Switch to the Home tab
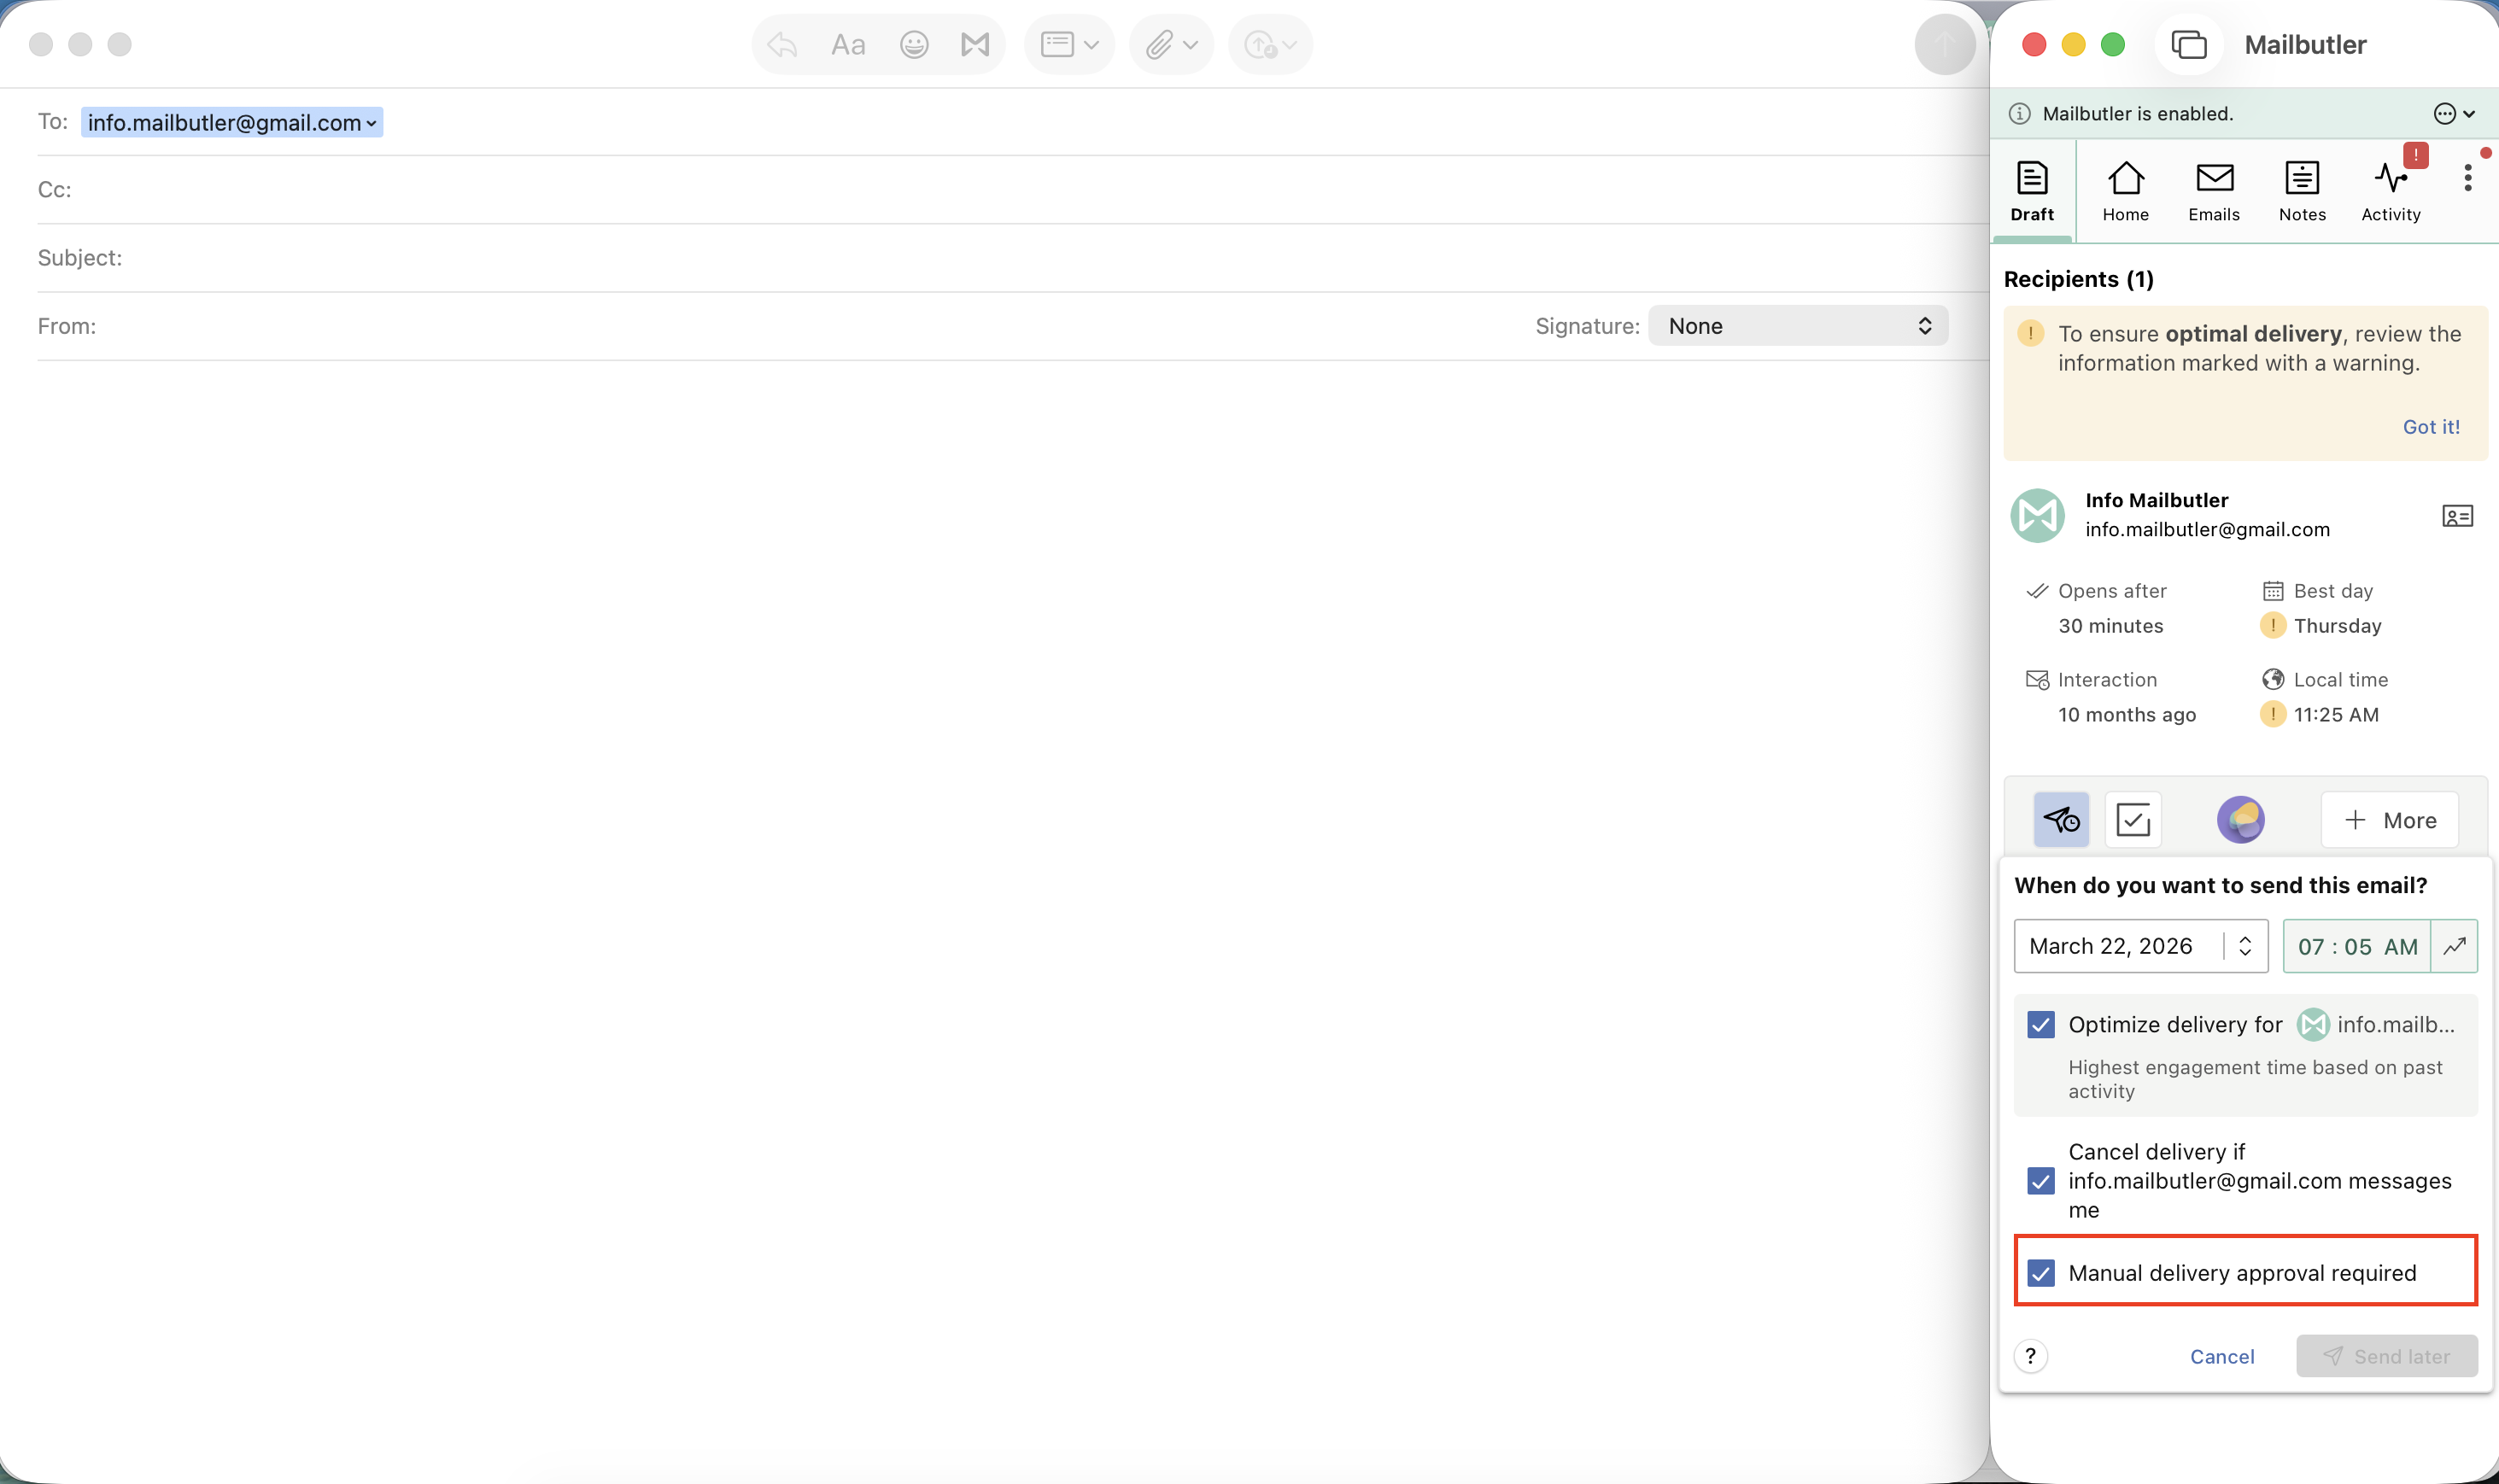 pyautogui.click(x=2125, y=190)
